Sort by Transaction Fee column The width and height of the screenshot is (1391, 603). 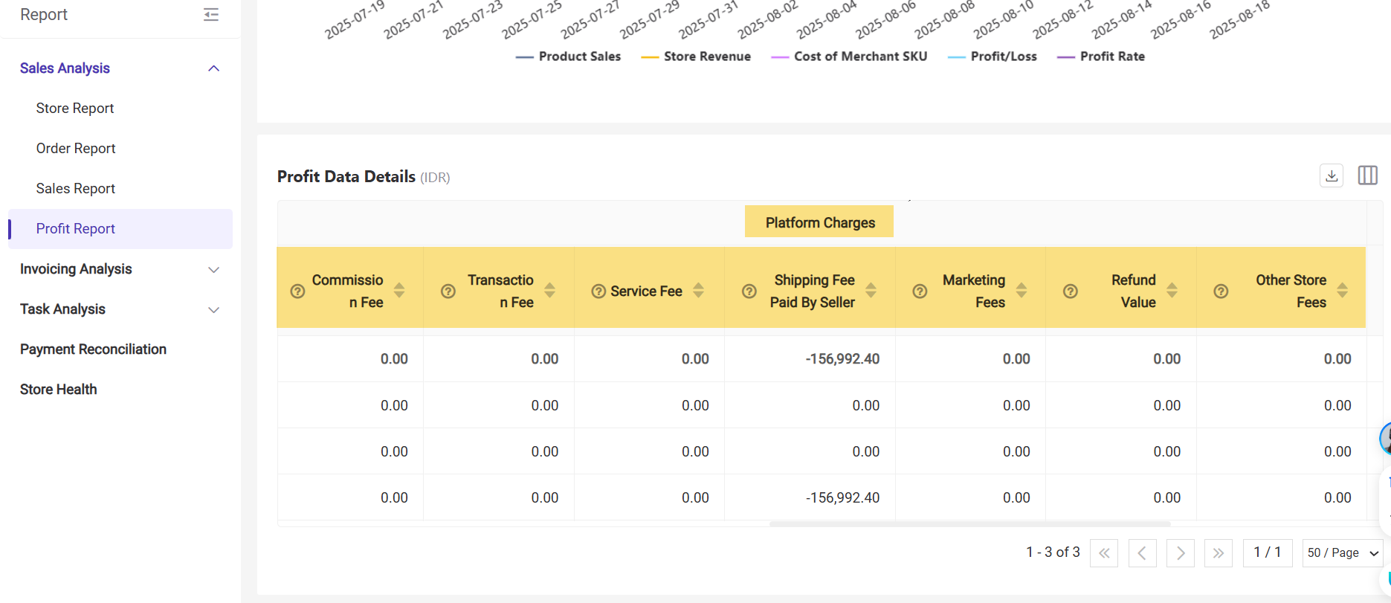pos(549,290)
